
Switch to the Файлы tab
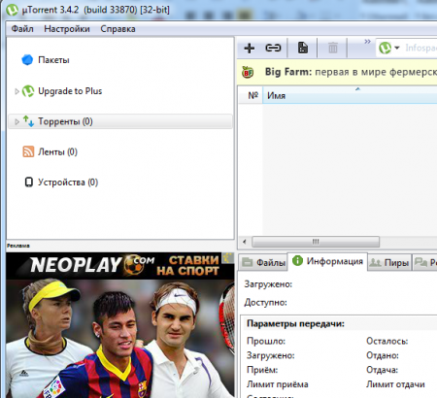point(263,262)
